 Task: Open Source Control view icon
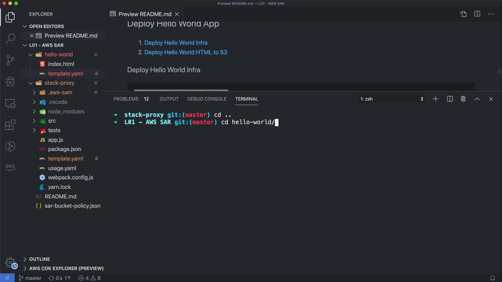tap(10, 60)
